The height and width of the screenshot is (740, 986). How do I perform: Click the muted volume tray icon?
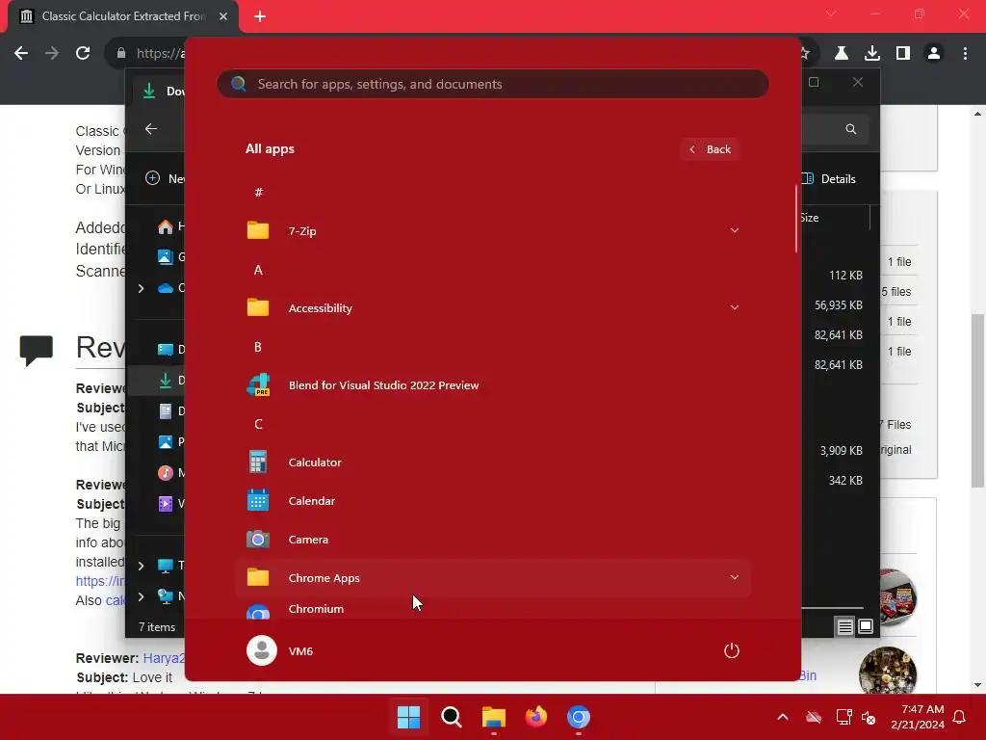tap(869, 717)
